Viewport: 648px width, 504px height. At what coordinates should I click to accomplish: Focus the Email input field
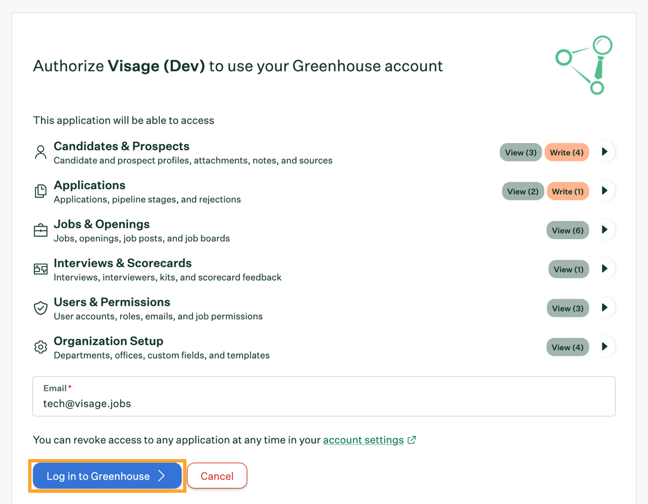[324, 396]
